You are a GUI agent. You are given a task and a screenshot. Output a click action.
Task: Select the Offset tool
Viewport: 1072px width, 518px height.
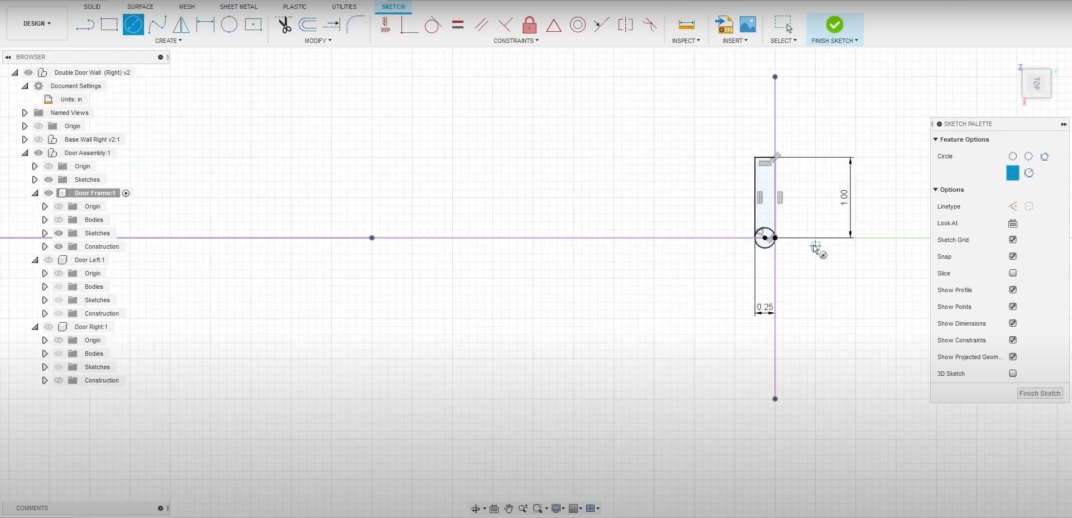(x=308, y=25)
